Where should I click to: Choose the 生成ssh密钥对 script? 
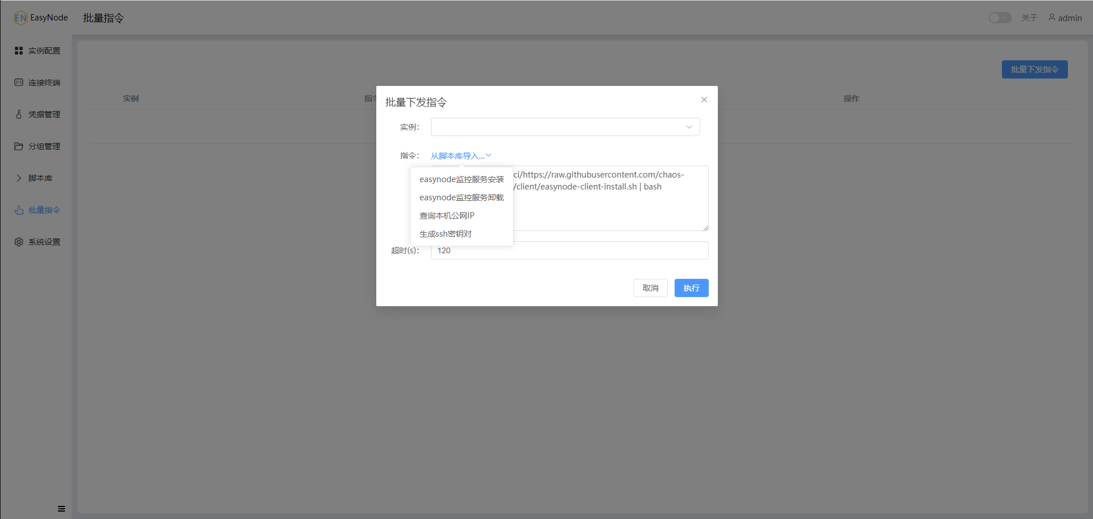pos(446,234)
